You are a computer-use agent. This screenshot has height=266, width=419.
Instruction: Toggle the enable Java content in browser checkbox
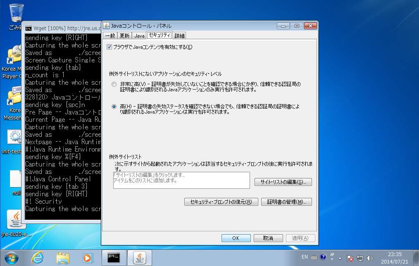pos(110,47)
